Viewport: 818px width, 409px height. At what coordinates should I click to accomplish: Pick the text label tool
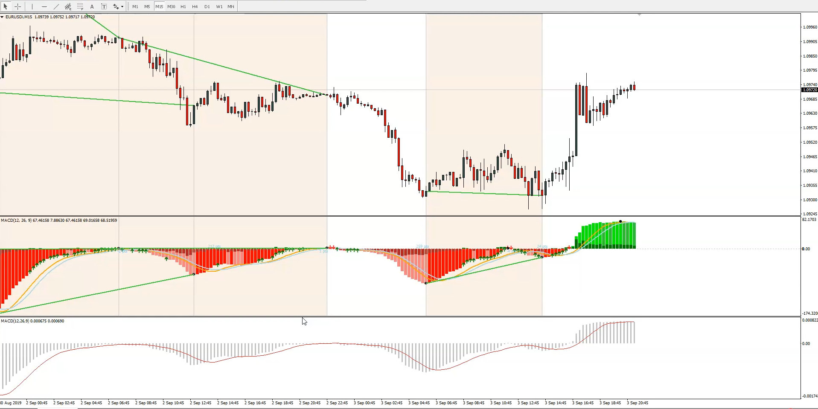point(104,6)
